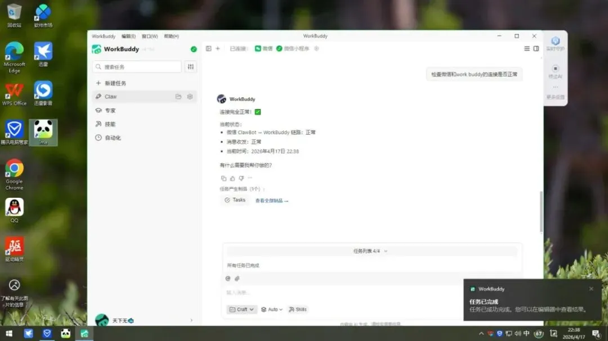Open the Craft mode dropdown
This screenshot has width=608, height=341.
coord(241,310)
